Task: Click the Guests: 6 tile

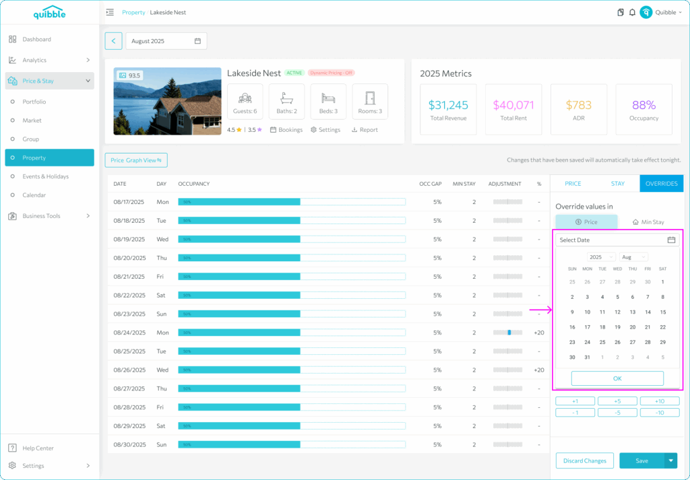Action: [x=245, y=102]
